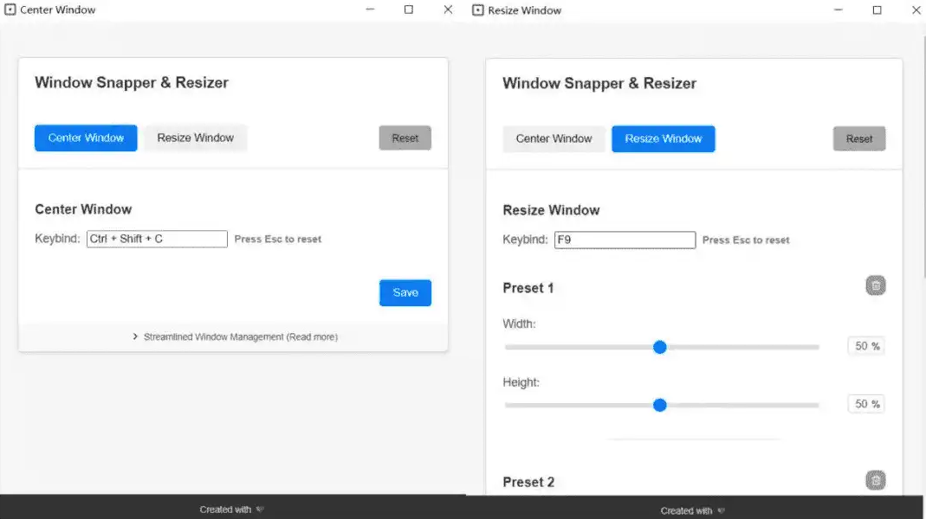Image resolution: width=926 pixels, height=519 pixels.
Task: Switch to Center Window tab in the right window
Action: point(554,138)
